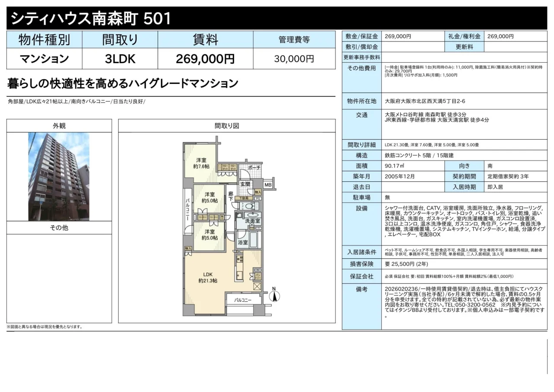Click the "敷引/償却金" label
Screen dimensions: 554x392
point(362,47)
